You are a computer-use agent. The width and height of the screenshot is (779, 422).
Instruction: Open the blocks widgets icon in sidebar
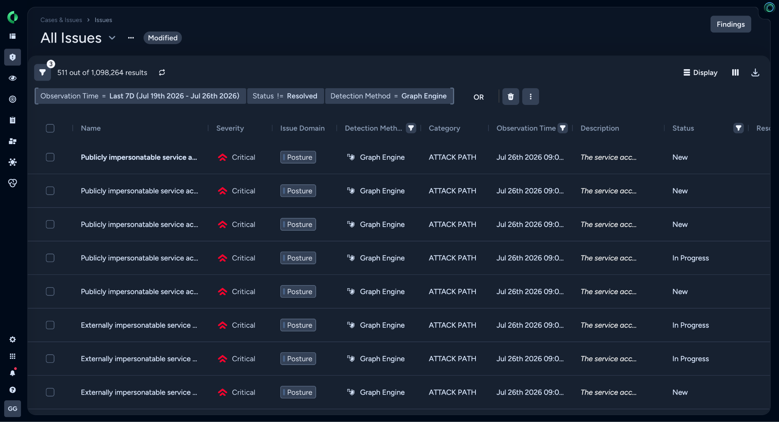[x=13, y=141]
